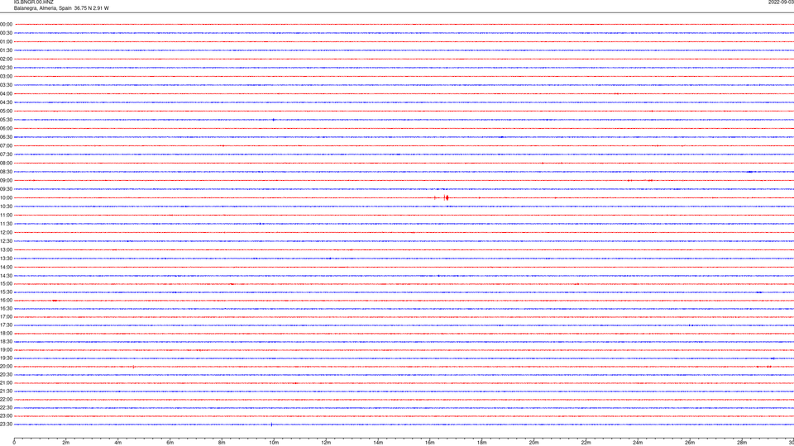Screen dimensions: 794x446
Task: Select the 09:00 time label
Action: pos(6,181)
